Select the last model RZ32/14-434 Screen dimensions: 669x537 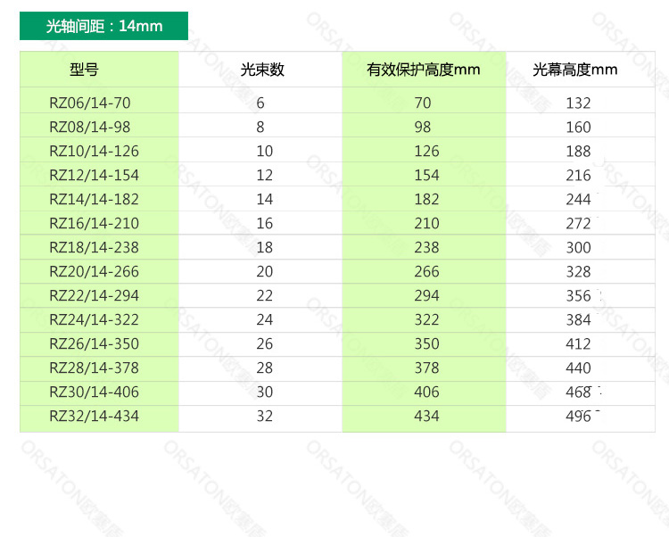coord(94,416)
